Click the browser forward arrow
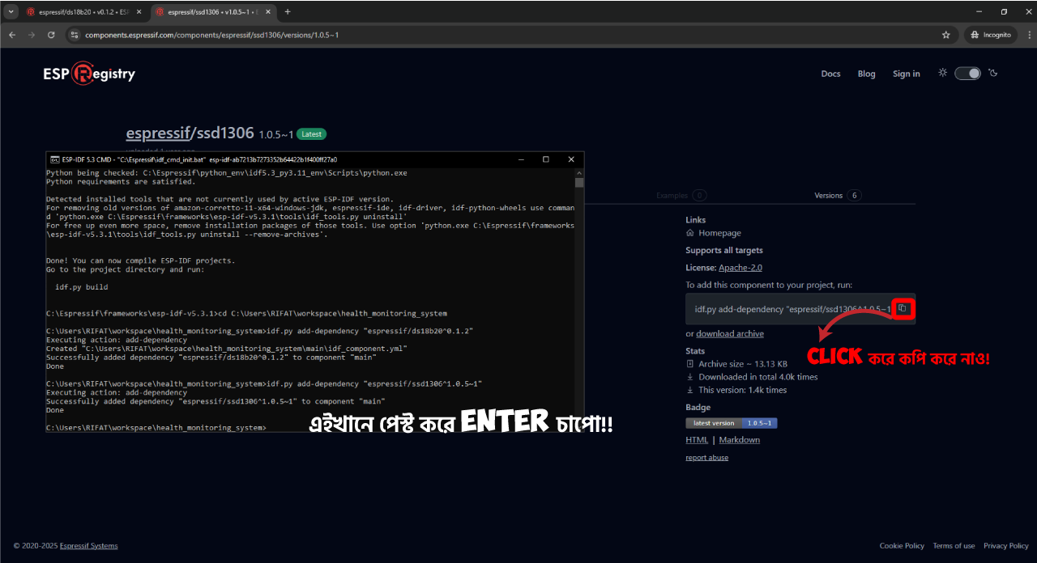This screenshot has height=563, width=1037. (x=32, y=35)
